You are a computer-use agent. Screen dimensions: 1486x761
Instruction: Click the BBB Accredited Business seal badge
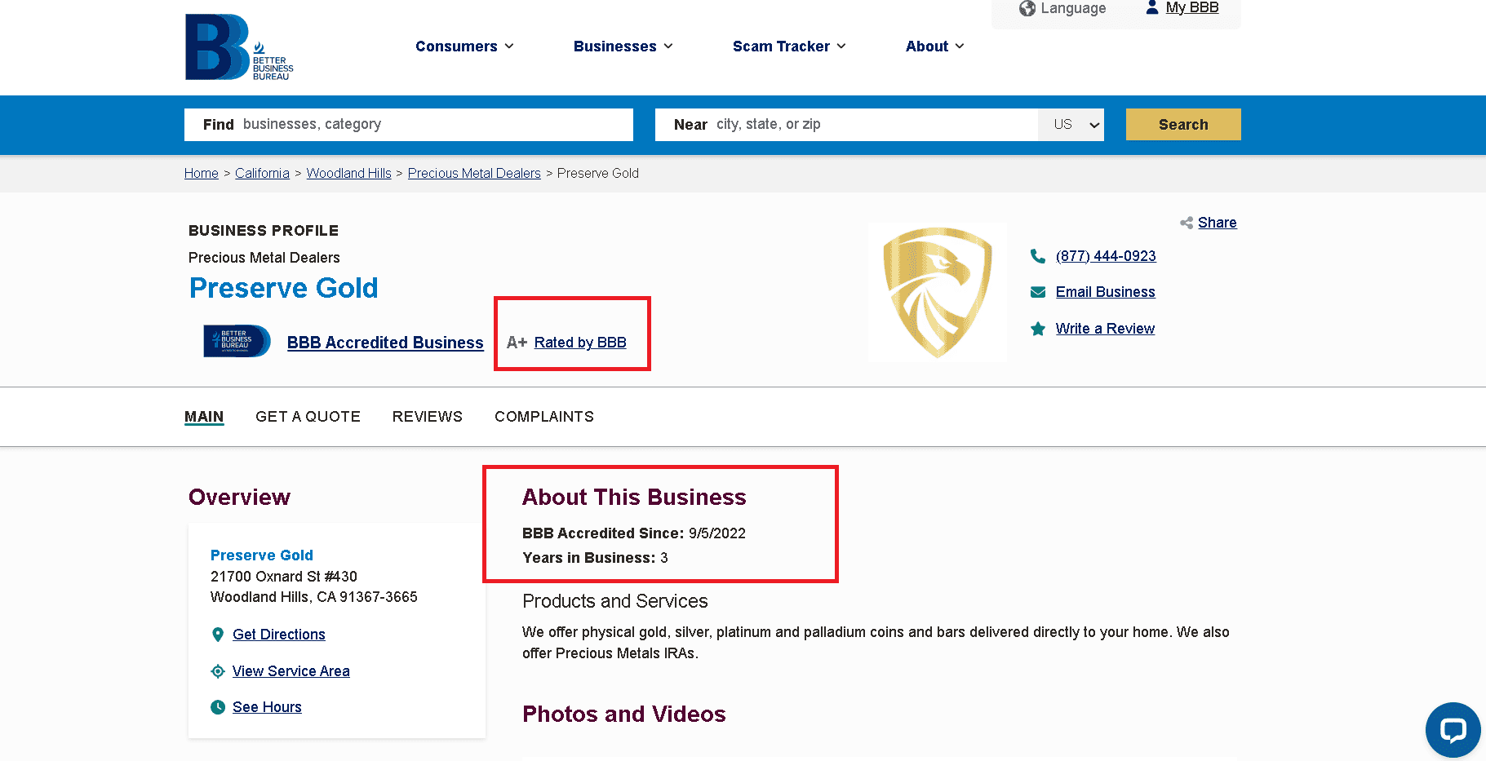[237, 341]
